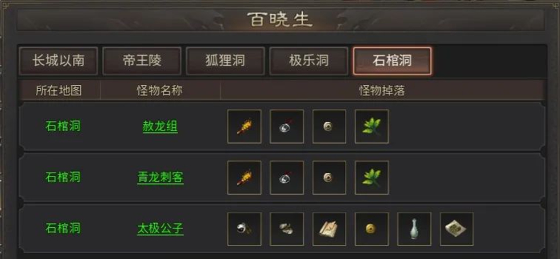560x259 pixels.
Task: Select the porcelain vase drop of 太极公子
Action: click(x=414, y=229)
